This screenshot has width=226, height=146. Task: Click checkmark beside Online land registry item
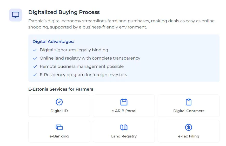point(35,58)
